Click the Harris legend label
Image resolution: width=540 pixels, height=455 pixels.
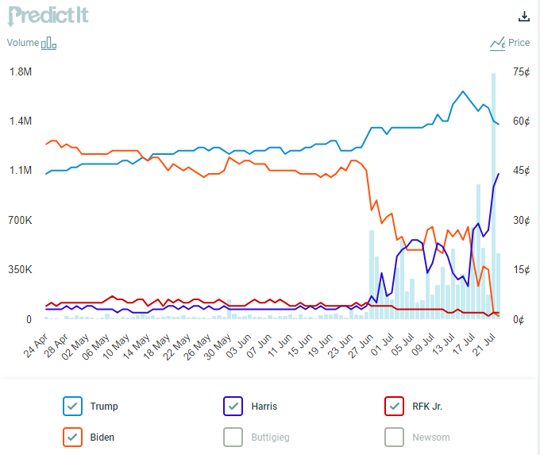pos(264,407)
